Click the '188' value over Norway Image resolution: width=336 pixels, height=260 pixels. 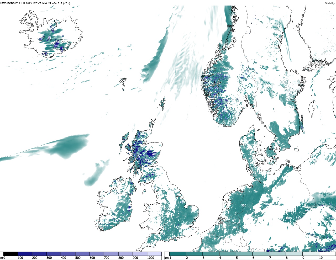tap(226, 75)
